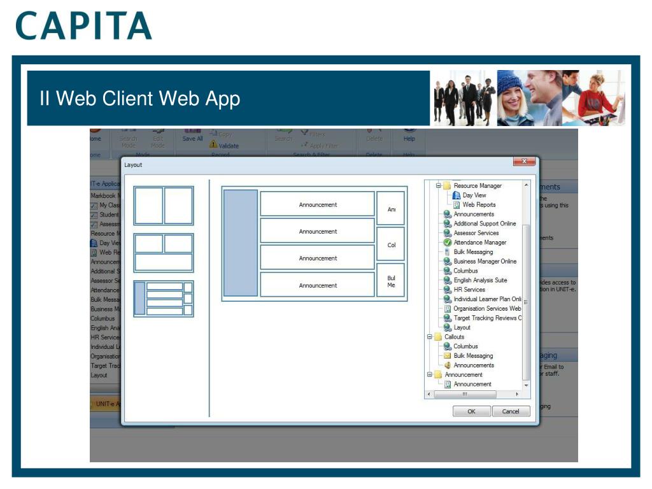Viewport: 652px width, 489px height.
Task: Click the Bulk Messaging envelope icon under Callouts
Action: coord(448,355)
